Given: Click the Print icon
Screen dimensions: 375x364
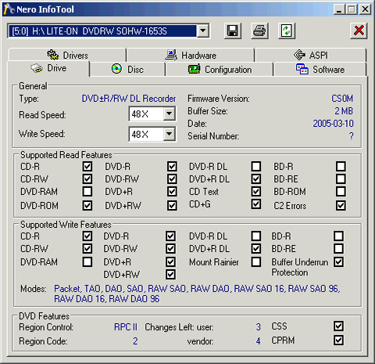Looking at the screenshot, I should click(259, 31).
